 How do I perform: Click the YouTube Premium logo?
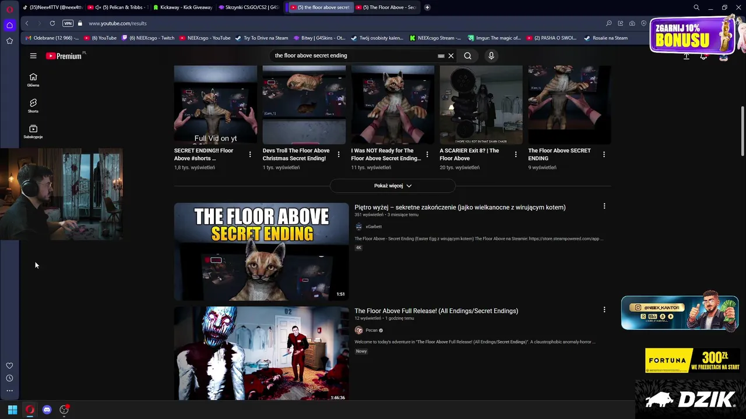coord(64,56)
